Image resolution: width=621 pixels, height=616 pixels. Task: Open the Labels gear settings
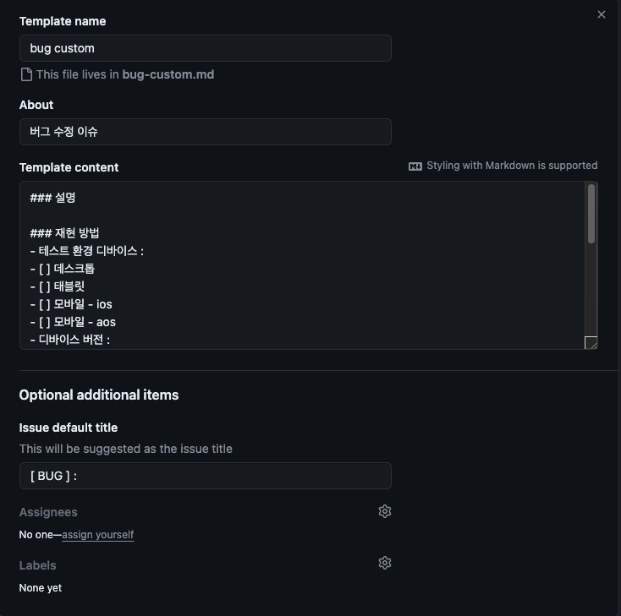(x=385, y=563)
